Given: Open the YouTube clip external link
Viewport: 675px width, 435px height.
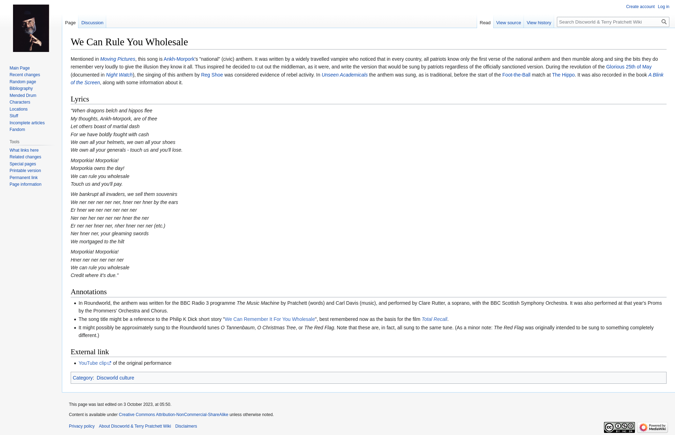Looking at the screenshot, I should click(x=92, y=363).
